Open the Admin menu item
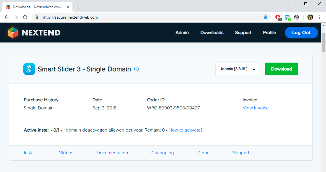The height and width of the screenshot is (172, 326). pos(182,33)
